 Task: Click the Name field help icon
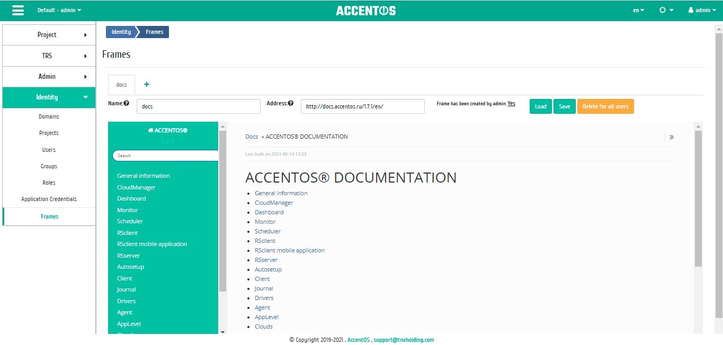click(x=127, y=104)
